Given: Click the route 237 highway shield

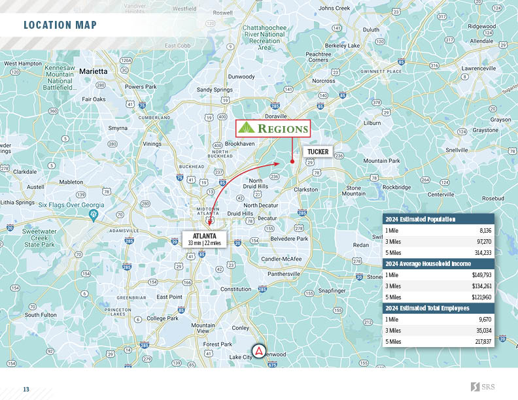Looking at the screenshot, I should tap(218, 172).
